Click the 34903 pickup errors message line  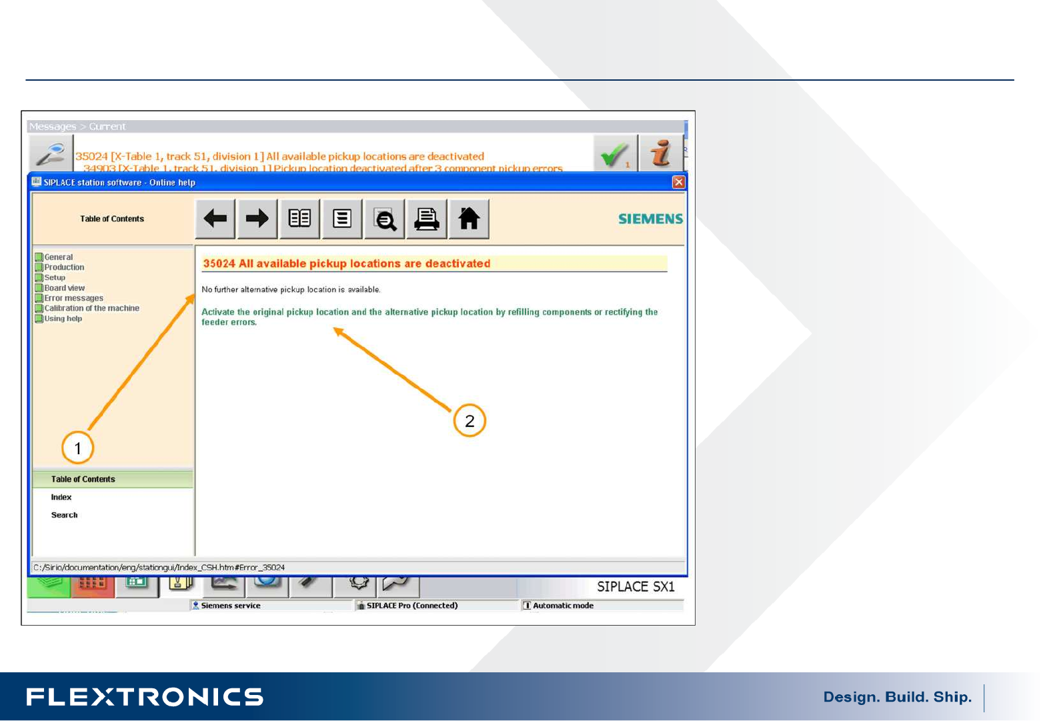[323, 168]
